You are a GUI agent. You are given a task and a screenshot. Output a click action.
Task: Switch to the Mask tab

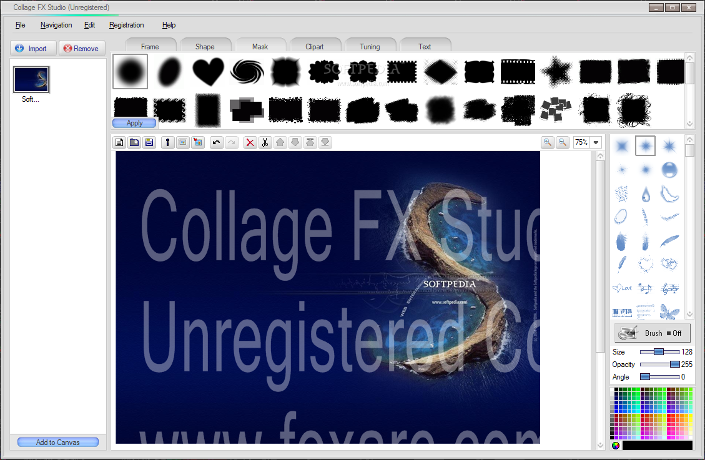tap(260, 46)
